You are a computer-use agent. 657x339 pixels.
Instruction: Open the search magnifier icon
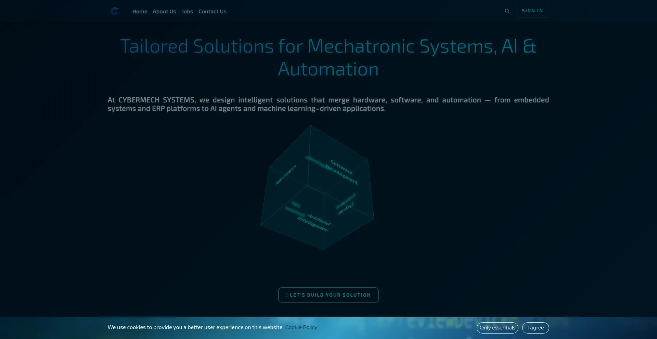pyautogui.click(x=507, y=11)
